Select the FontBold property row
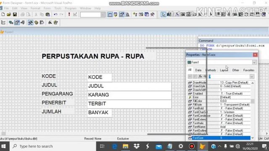 pos(219,108)
